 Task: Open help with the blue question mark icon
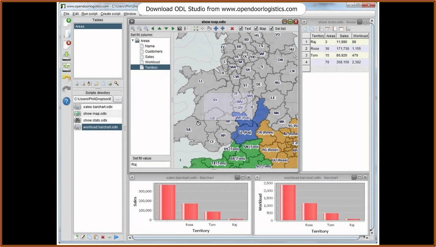coord(66,101)
